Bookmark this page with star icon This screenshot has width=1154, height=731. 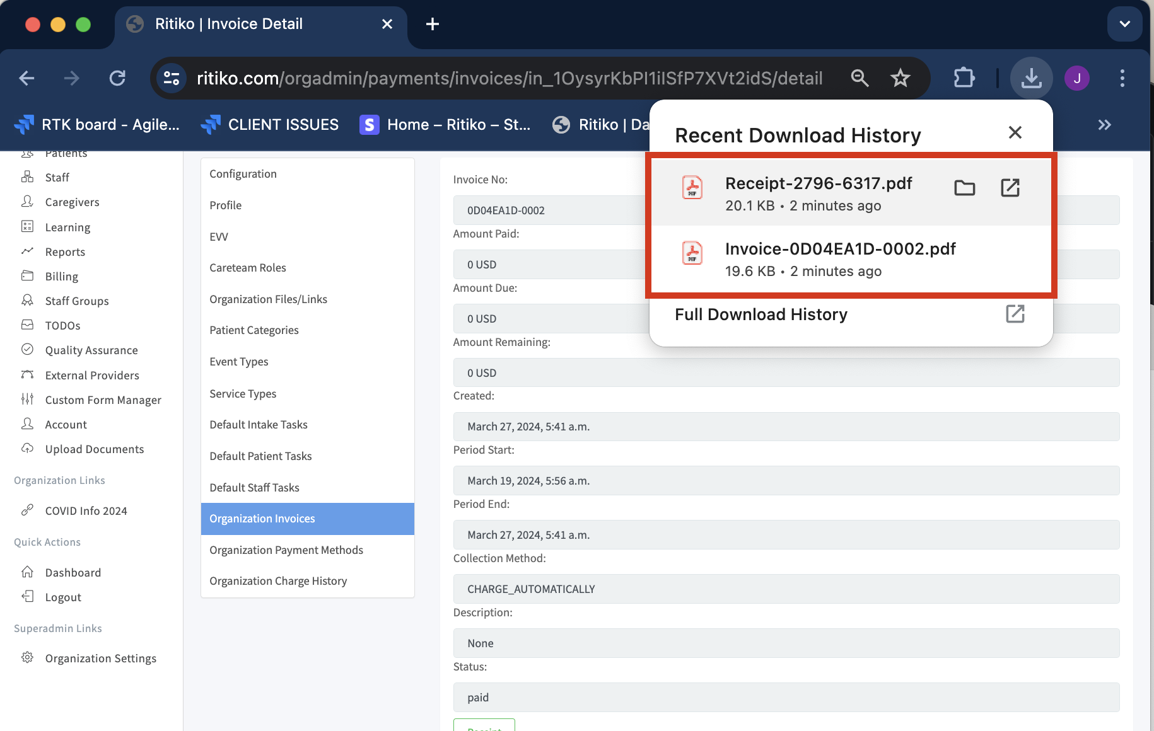tap(900, 78)
